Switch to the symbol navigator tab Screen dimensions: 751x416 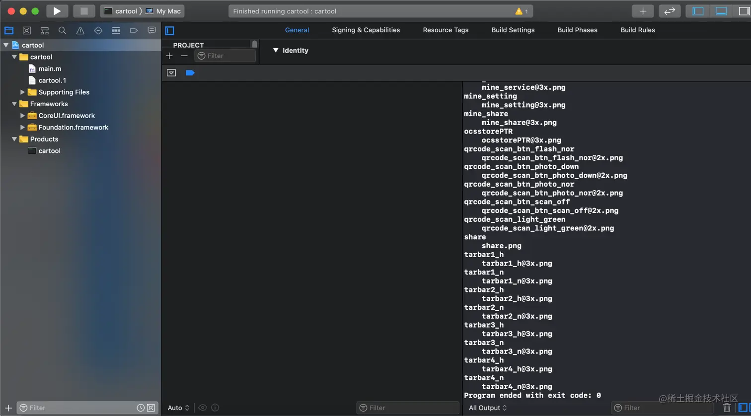point(45,30)
